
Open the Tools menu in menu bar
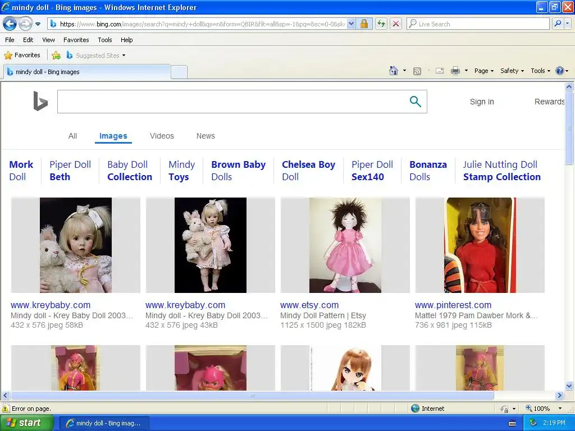coord(105,40)
